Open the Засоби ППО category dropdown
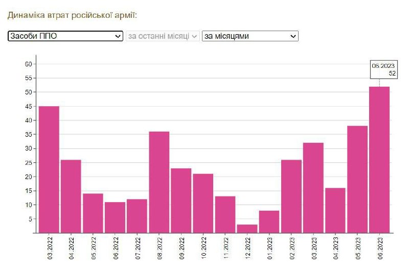 pyautogui.click(x=65, y=36)
